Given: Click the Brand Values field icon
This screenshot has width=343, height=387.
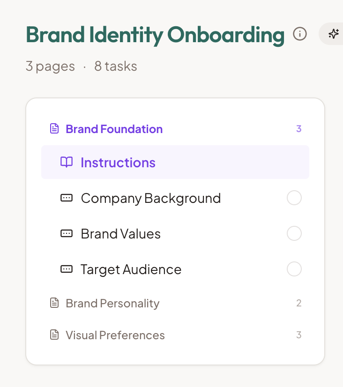Looking at the screenshot, I should (67, 234).
